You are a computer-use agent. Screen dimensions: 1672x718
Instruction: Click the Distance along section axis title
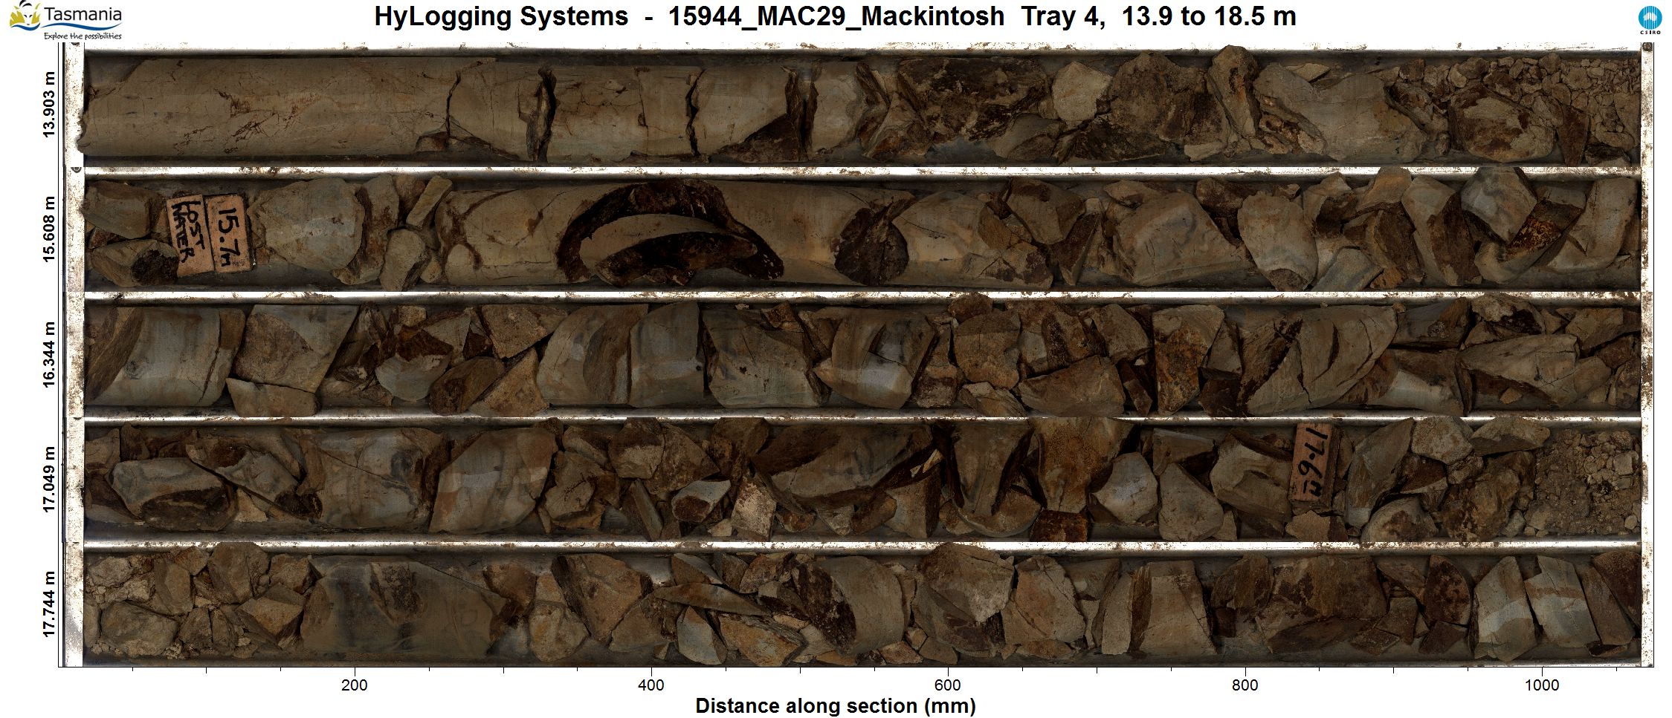tap(835, 706)
